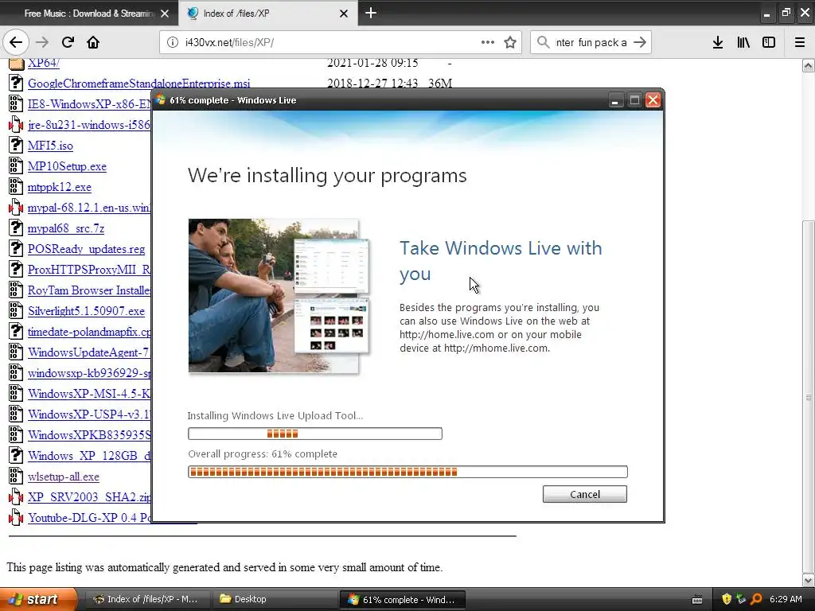The image size is (815, 611).
Task: Open the browser home page icon
Action: click(93, 42)
